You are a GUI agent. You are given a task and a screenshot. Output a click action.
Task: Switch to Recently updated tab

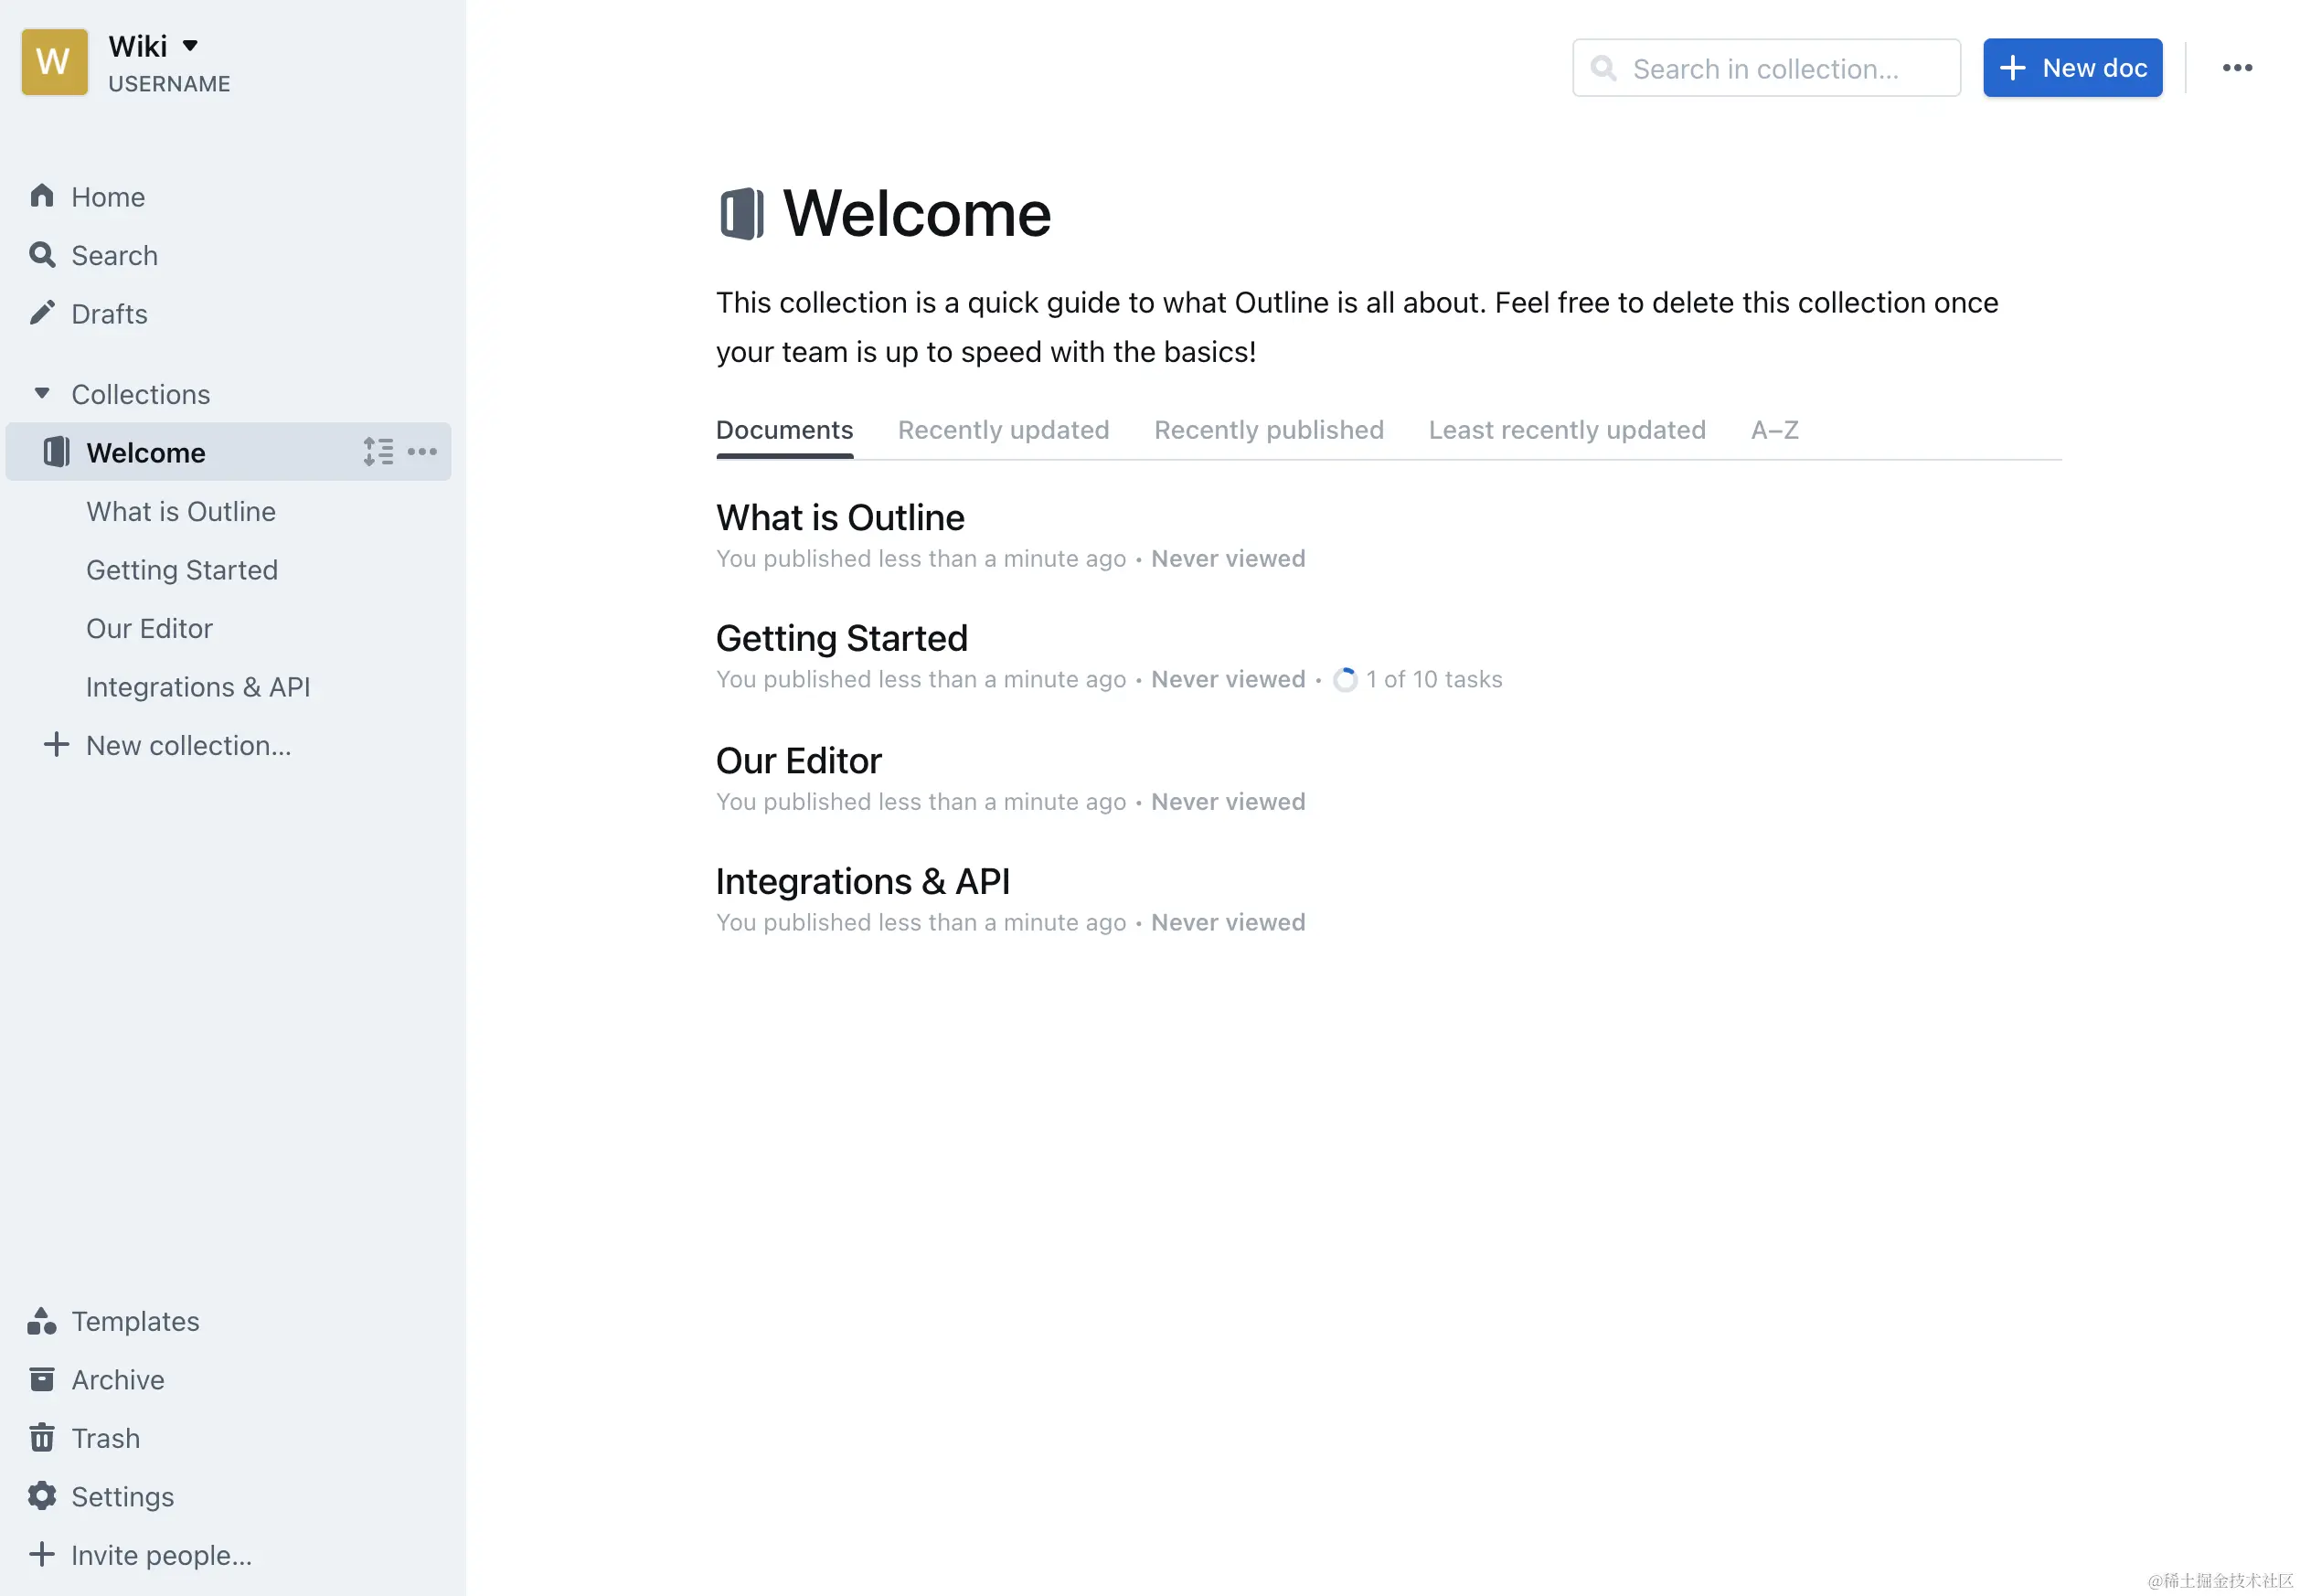coord(1003,430)
